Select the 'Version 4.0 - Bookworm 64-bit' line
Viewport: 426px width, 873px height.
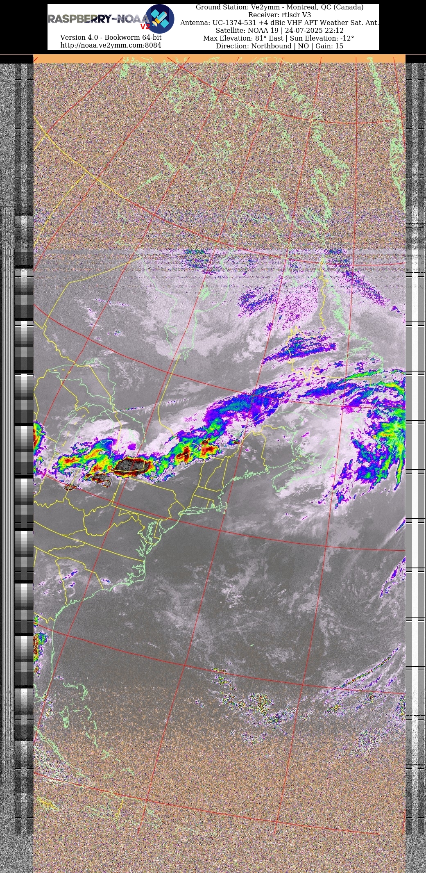pos(111,37)
